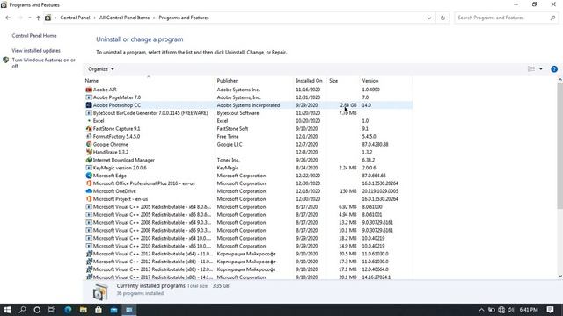Screen dimensions: 563x316
Task: Click the Adobe AIR program icon
Action: 89,90
